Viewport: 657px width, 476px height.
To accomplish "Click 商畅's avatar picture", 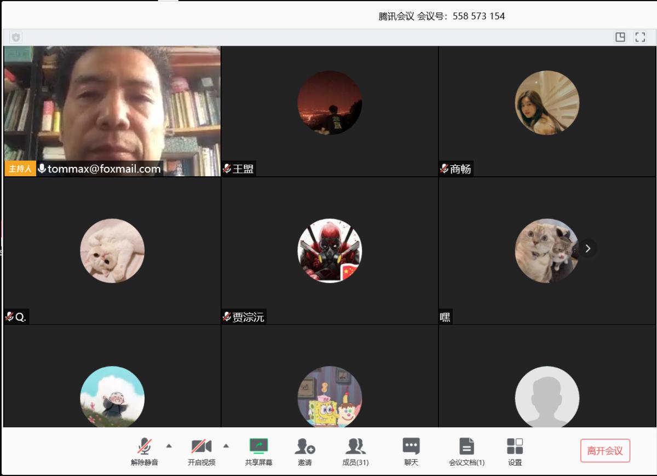I will 547,103.
